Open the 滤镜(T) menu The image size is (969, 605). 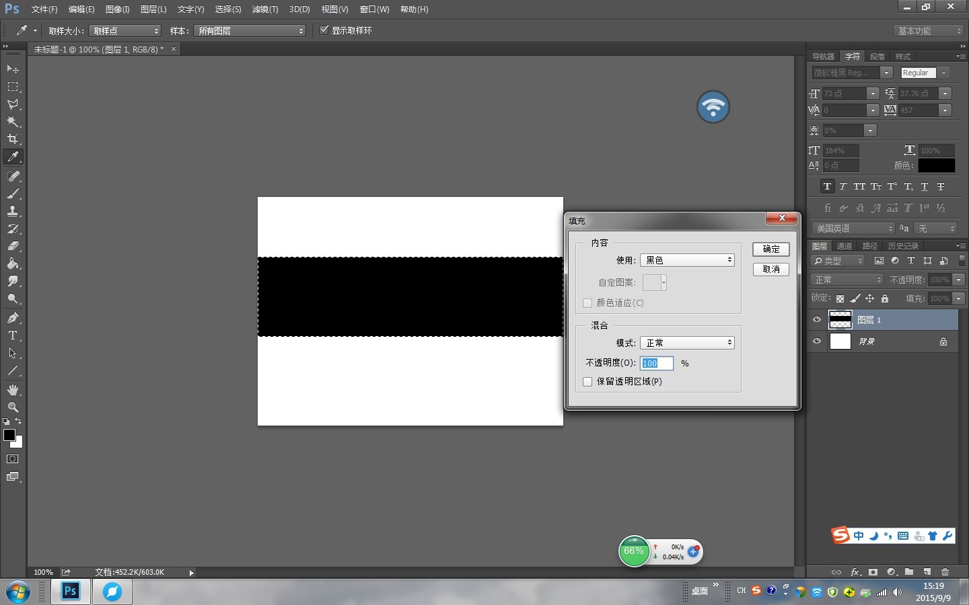(x=264, y=9)
